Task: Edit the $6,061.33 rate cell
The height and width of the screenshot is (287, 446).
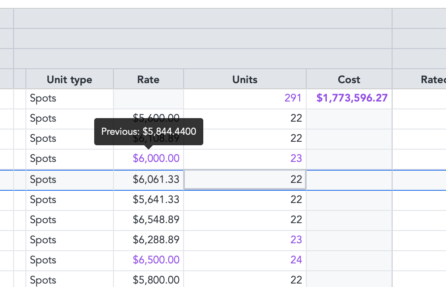Action: tap(149, 179)
